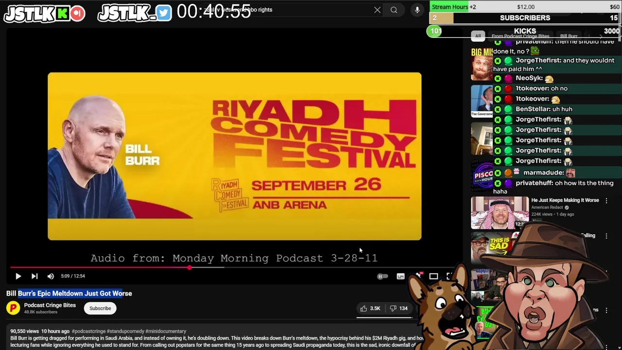The image size is (622, 350).
Task: Click the Kick badge next to BenStellar
Action: tap(498, 109)
